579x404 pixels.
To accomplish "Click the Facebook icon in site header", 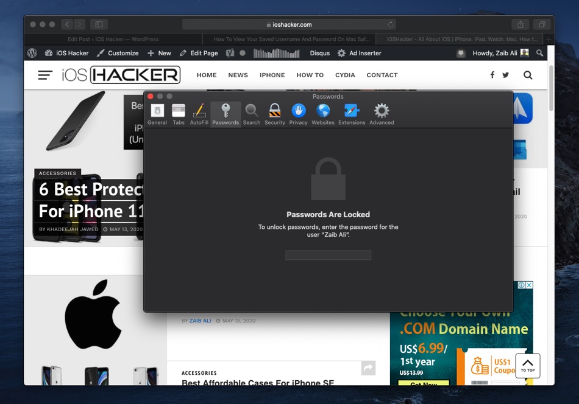I will click(x=492, y=75).
